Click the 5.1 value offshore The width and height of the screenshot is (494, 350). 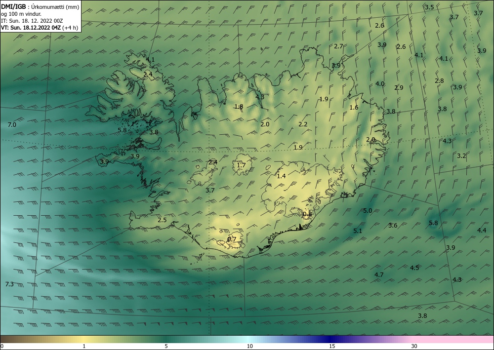pyautogui.click(x=358, y=231)
